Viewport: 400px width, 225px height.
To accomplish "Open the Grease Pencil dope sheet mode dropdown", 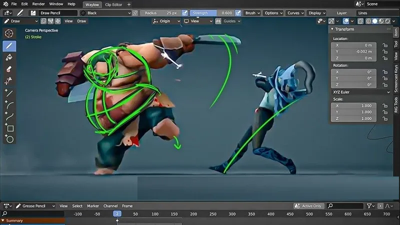I will point(35,206).
